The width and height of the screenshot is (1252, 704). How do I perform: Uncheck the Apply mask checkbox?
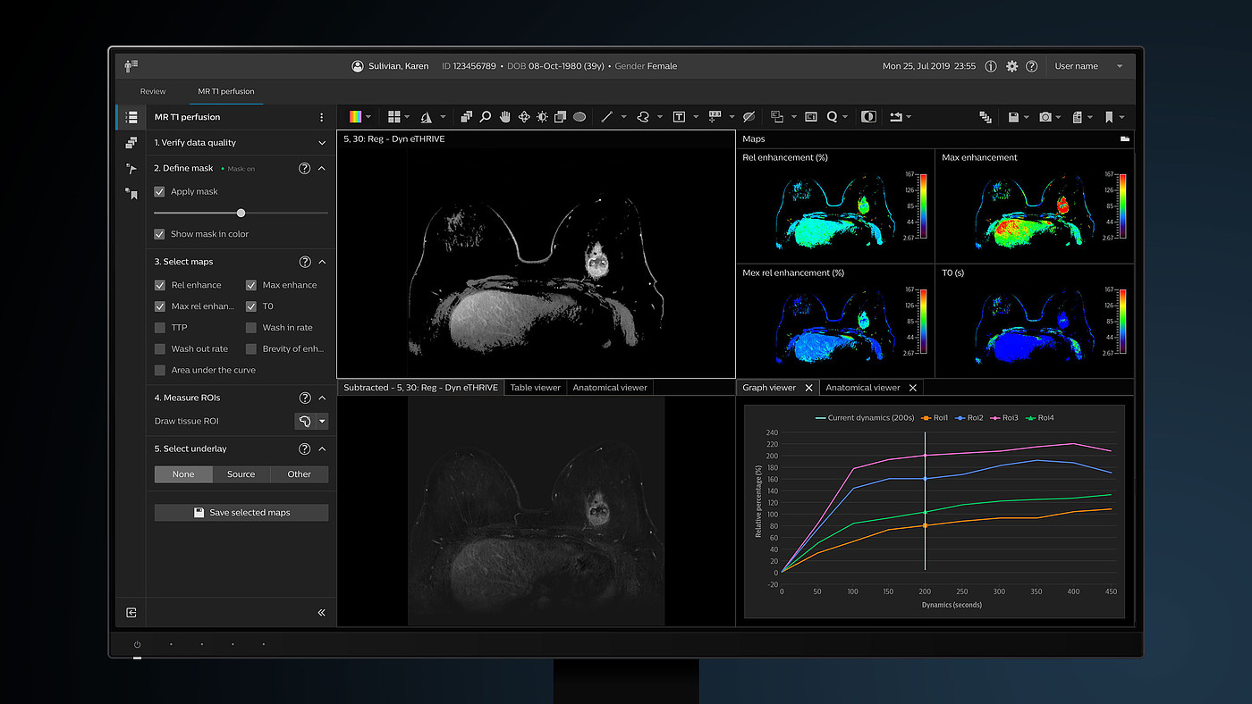pyautogui.click(x=160, y=191)
